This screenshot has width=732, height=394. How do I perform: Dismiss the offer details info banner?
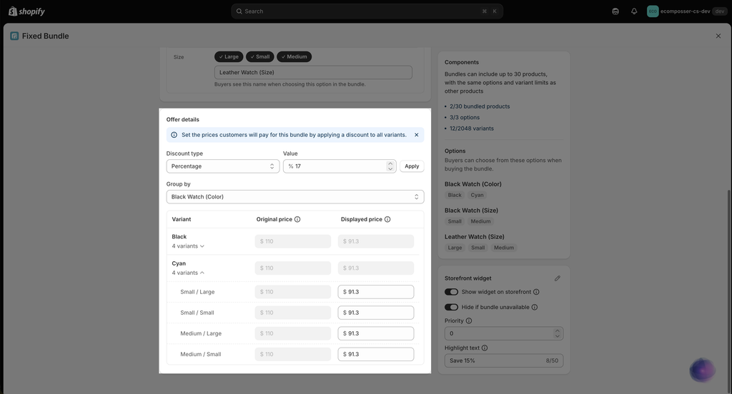coord(417,135)
